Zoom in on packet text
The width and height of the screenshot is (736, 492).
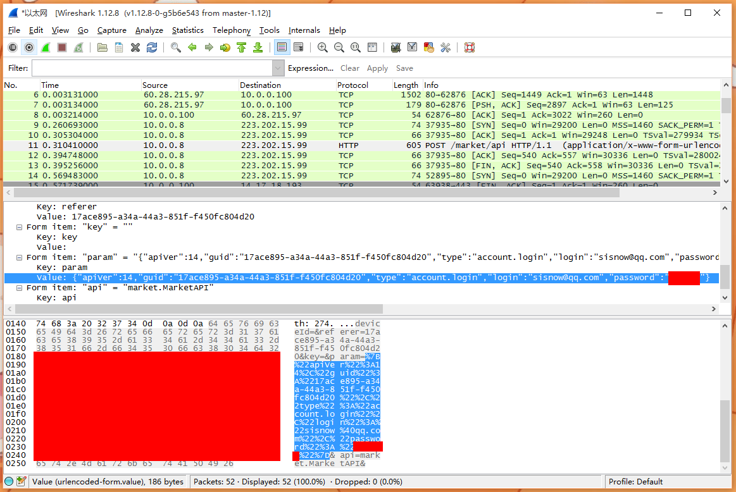323,47
